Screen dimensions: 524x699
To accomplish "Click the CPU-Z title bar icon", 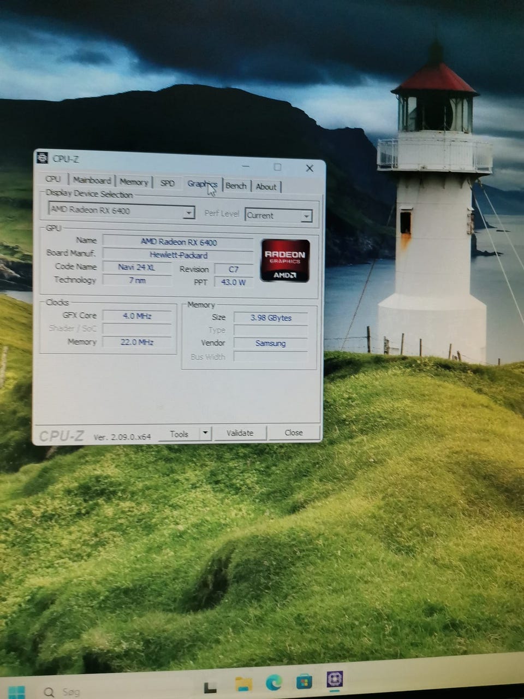I will (42, 158).
